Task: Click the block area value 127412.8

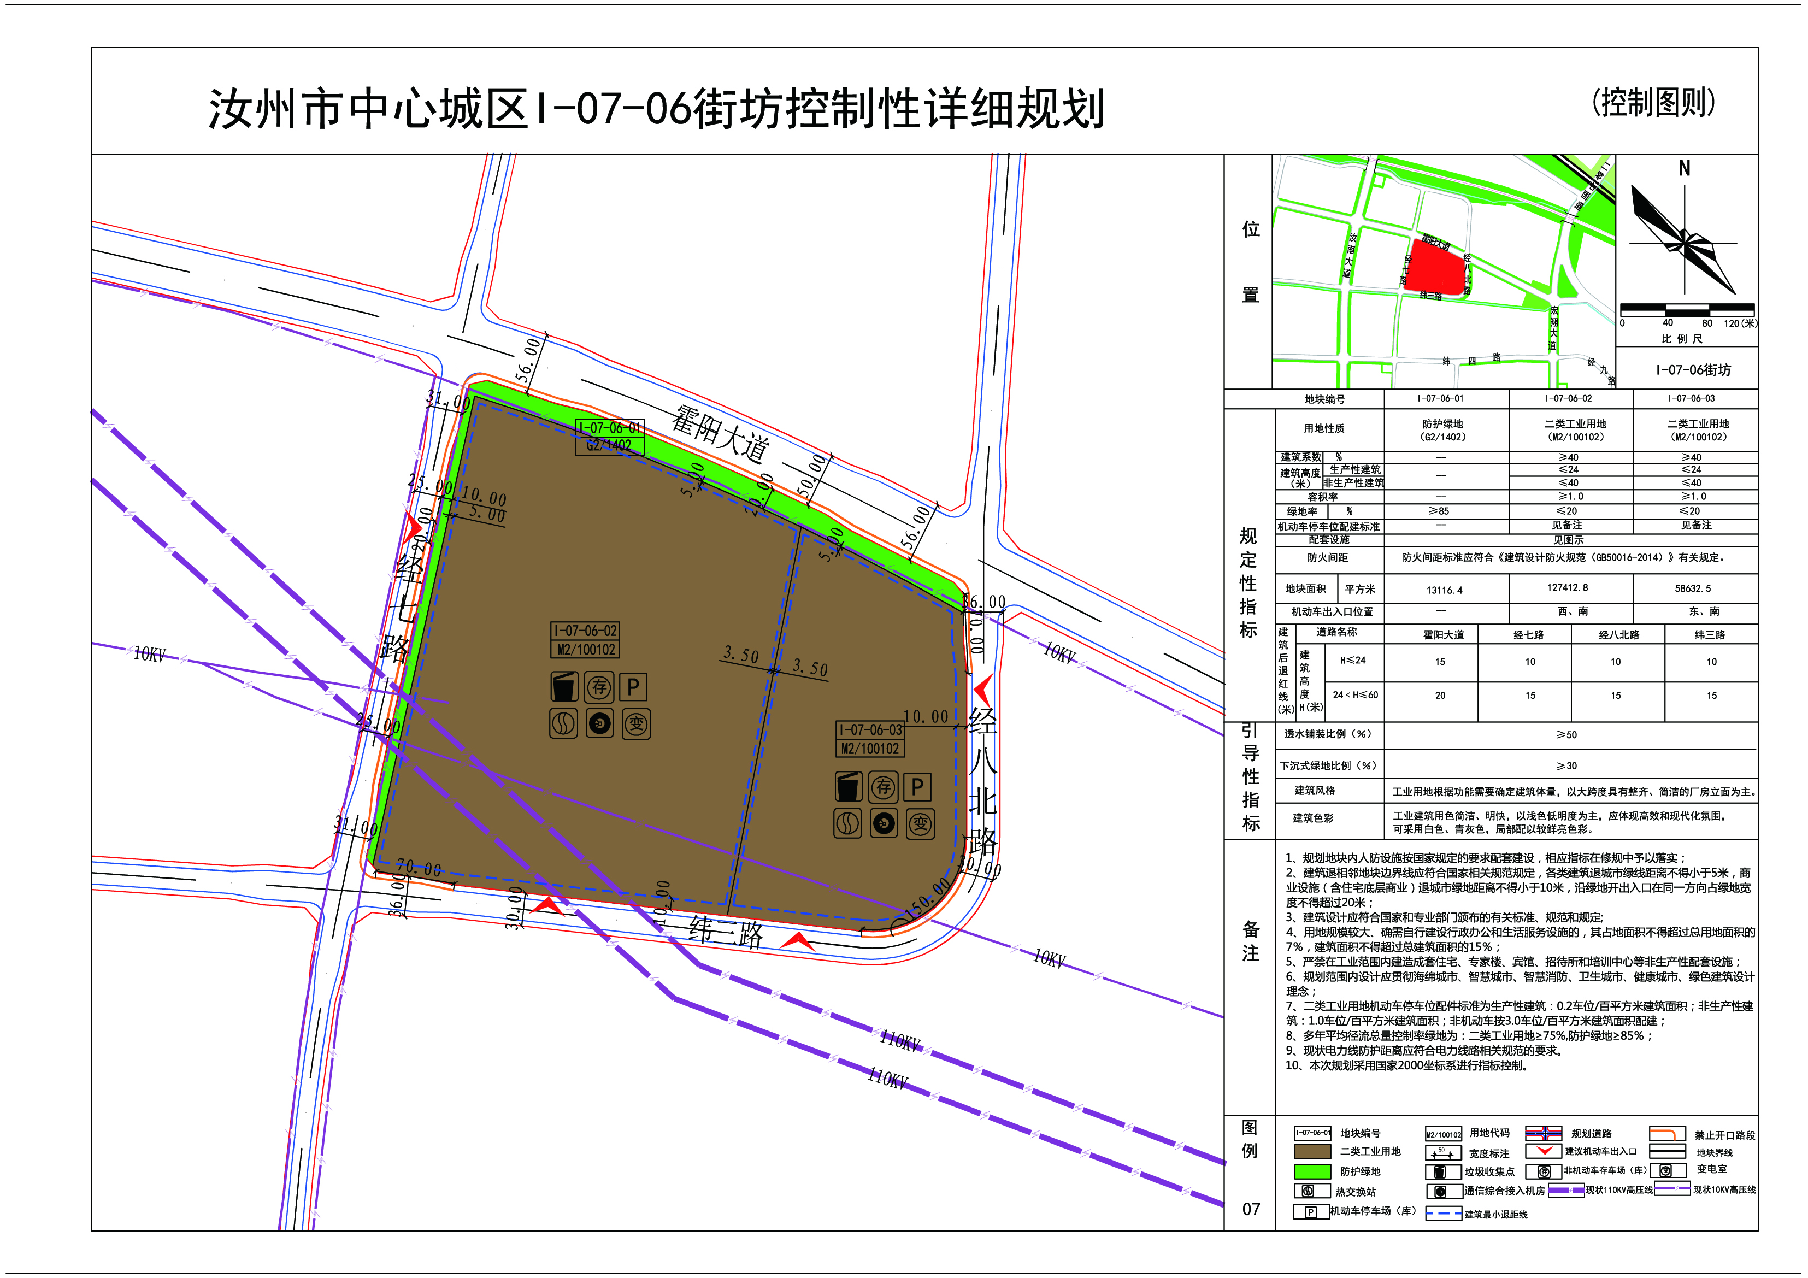Action: [x=1567, y=587]
